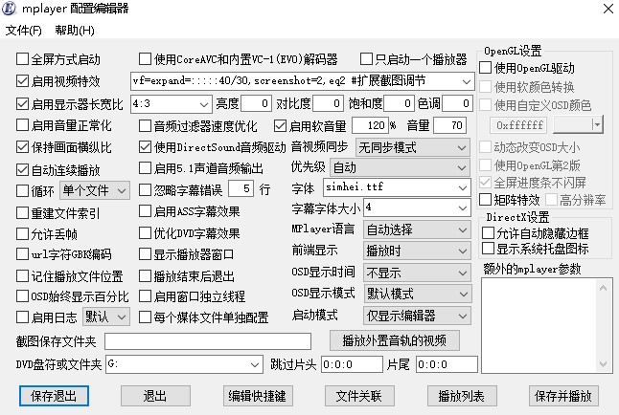Viewport: 619px width, 415px height.
Task: Focus the 跳过片头 time field
Action: click(352, 364)
